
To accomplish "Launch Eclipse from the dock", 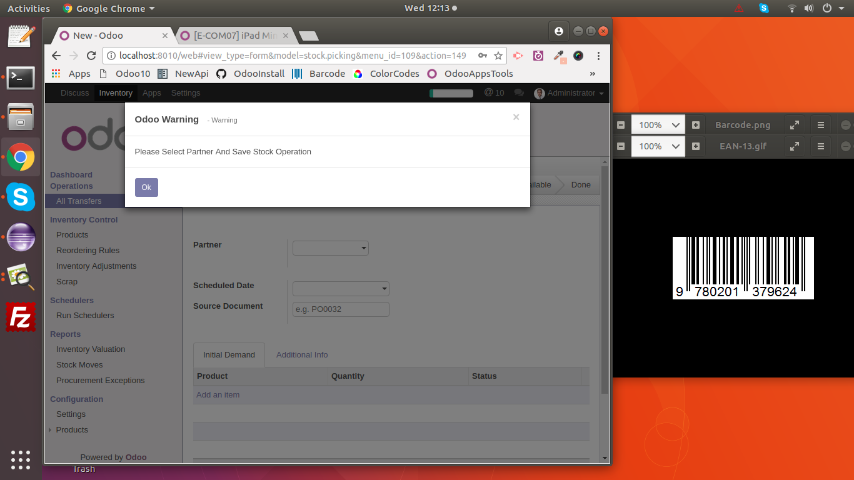I will click(21, 237).
